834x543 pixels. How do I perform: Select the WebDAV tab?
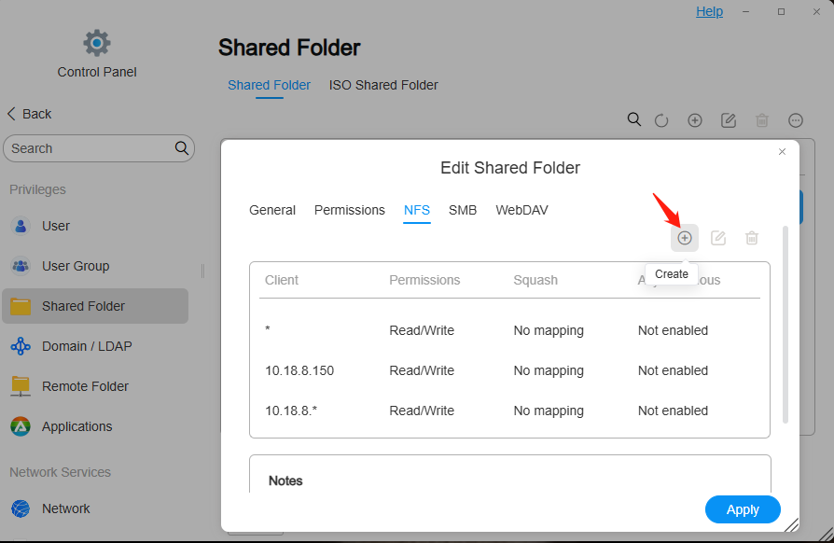(521, 210)
